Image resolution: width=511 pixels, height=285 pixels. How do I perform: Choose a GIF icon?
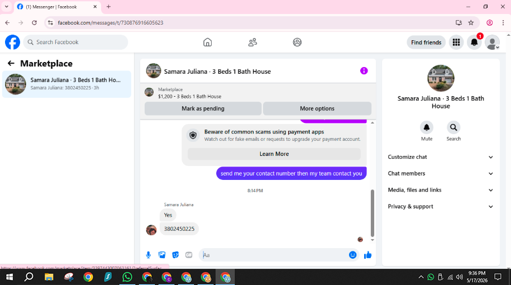(189, 255)
